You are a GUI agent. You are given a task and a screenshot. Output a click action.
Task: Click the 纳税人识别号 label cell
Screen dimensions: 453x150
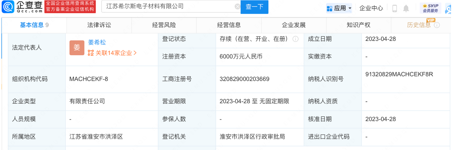tap(333, 79)
